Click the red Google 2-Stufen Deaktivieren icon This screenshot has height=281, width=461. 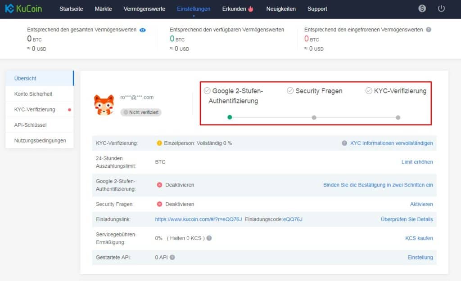click(x=159, y=185)
